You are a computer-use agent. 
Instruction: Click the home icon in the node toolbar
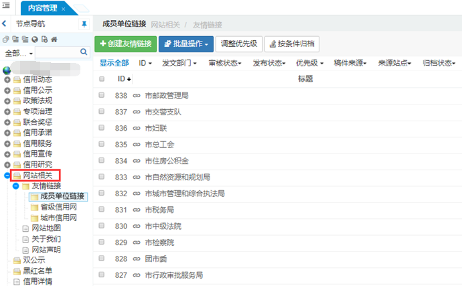pos(54,40)
